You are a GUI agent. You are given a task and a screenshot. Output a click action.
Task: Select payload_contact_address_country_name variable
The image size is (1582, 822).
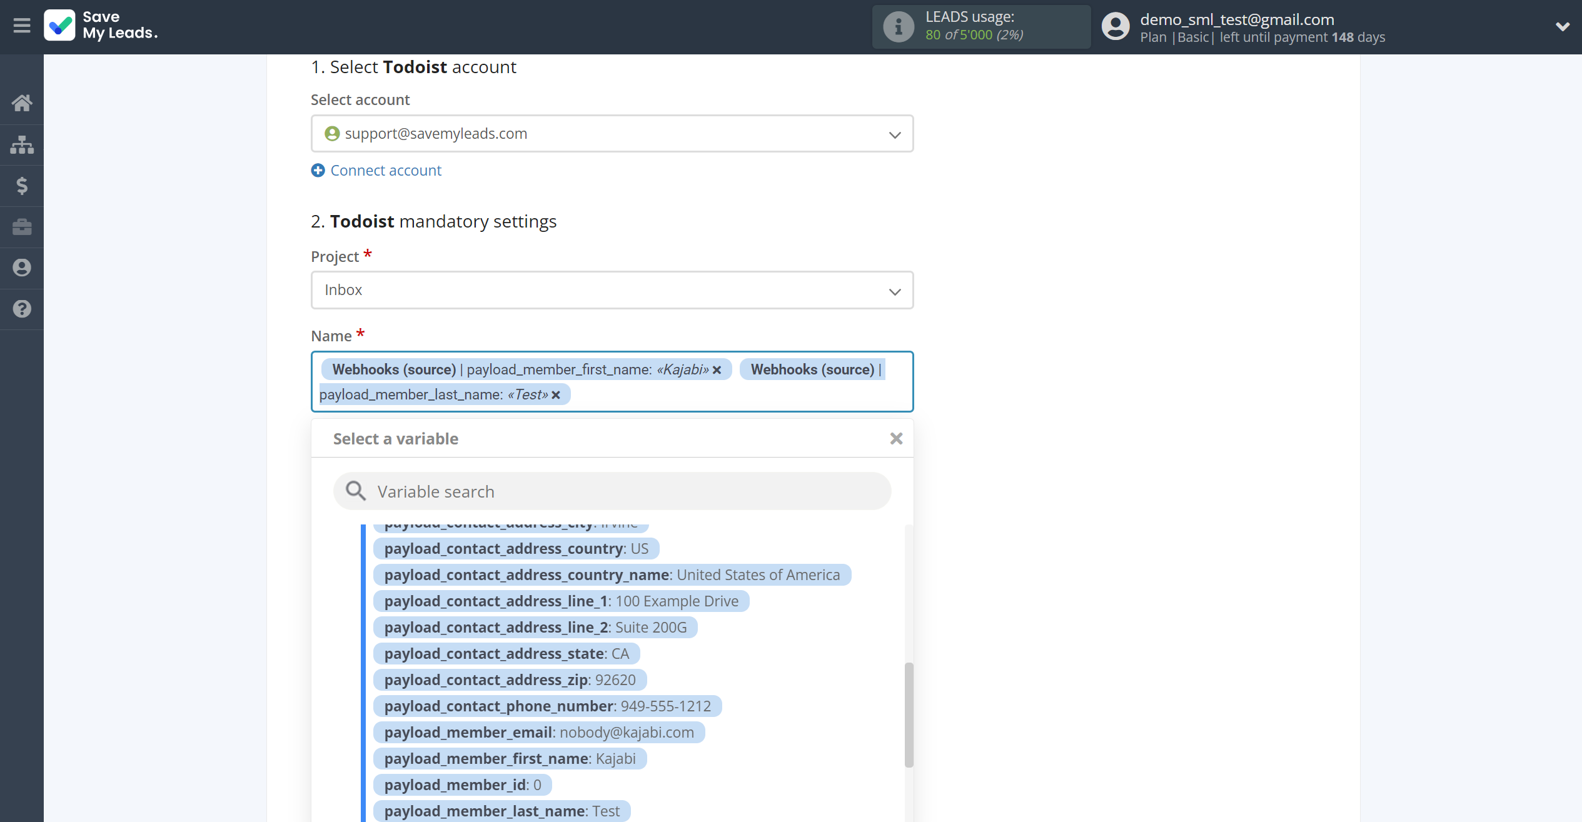point(612,575)
